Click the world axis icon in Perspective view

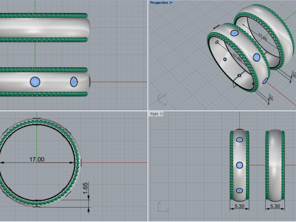click(x=162, y=99)
